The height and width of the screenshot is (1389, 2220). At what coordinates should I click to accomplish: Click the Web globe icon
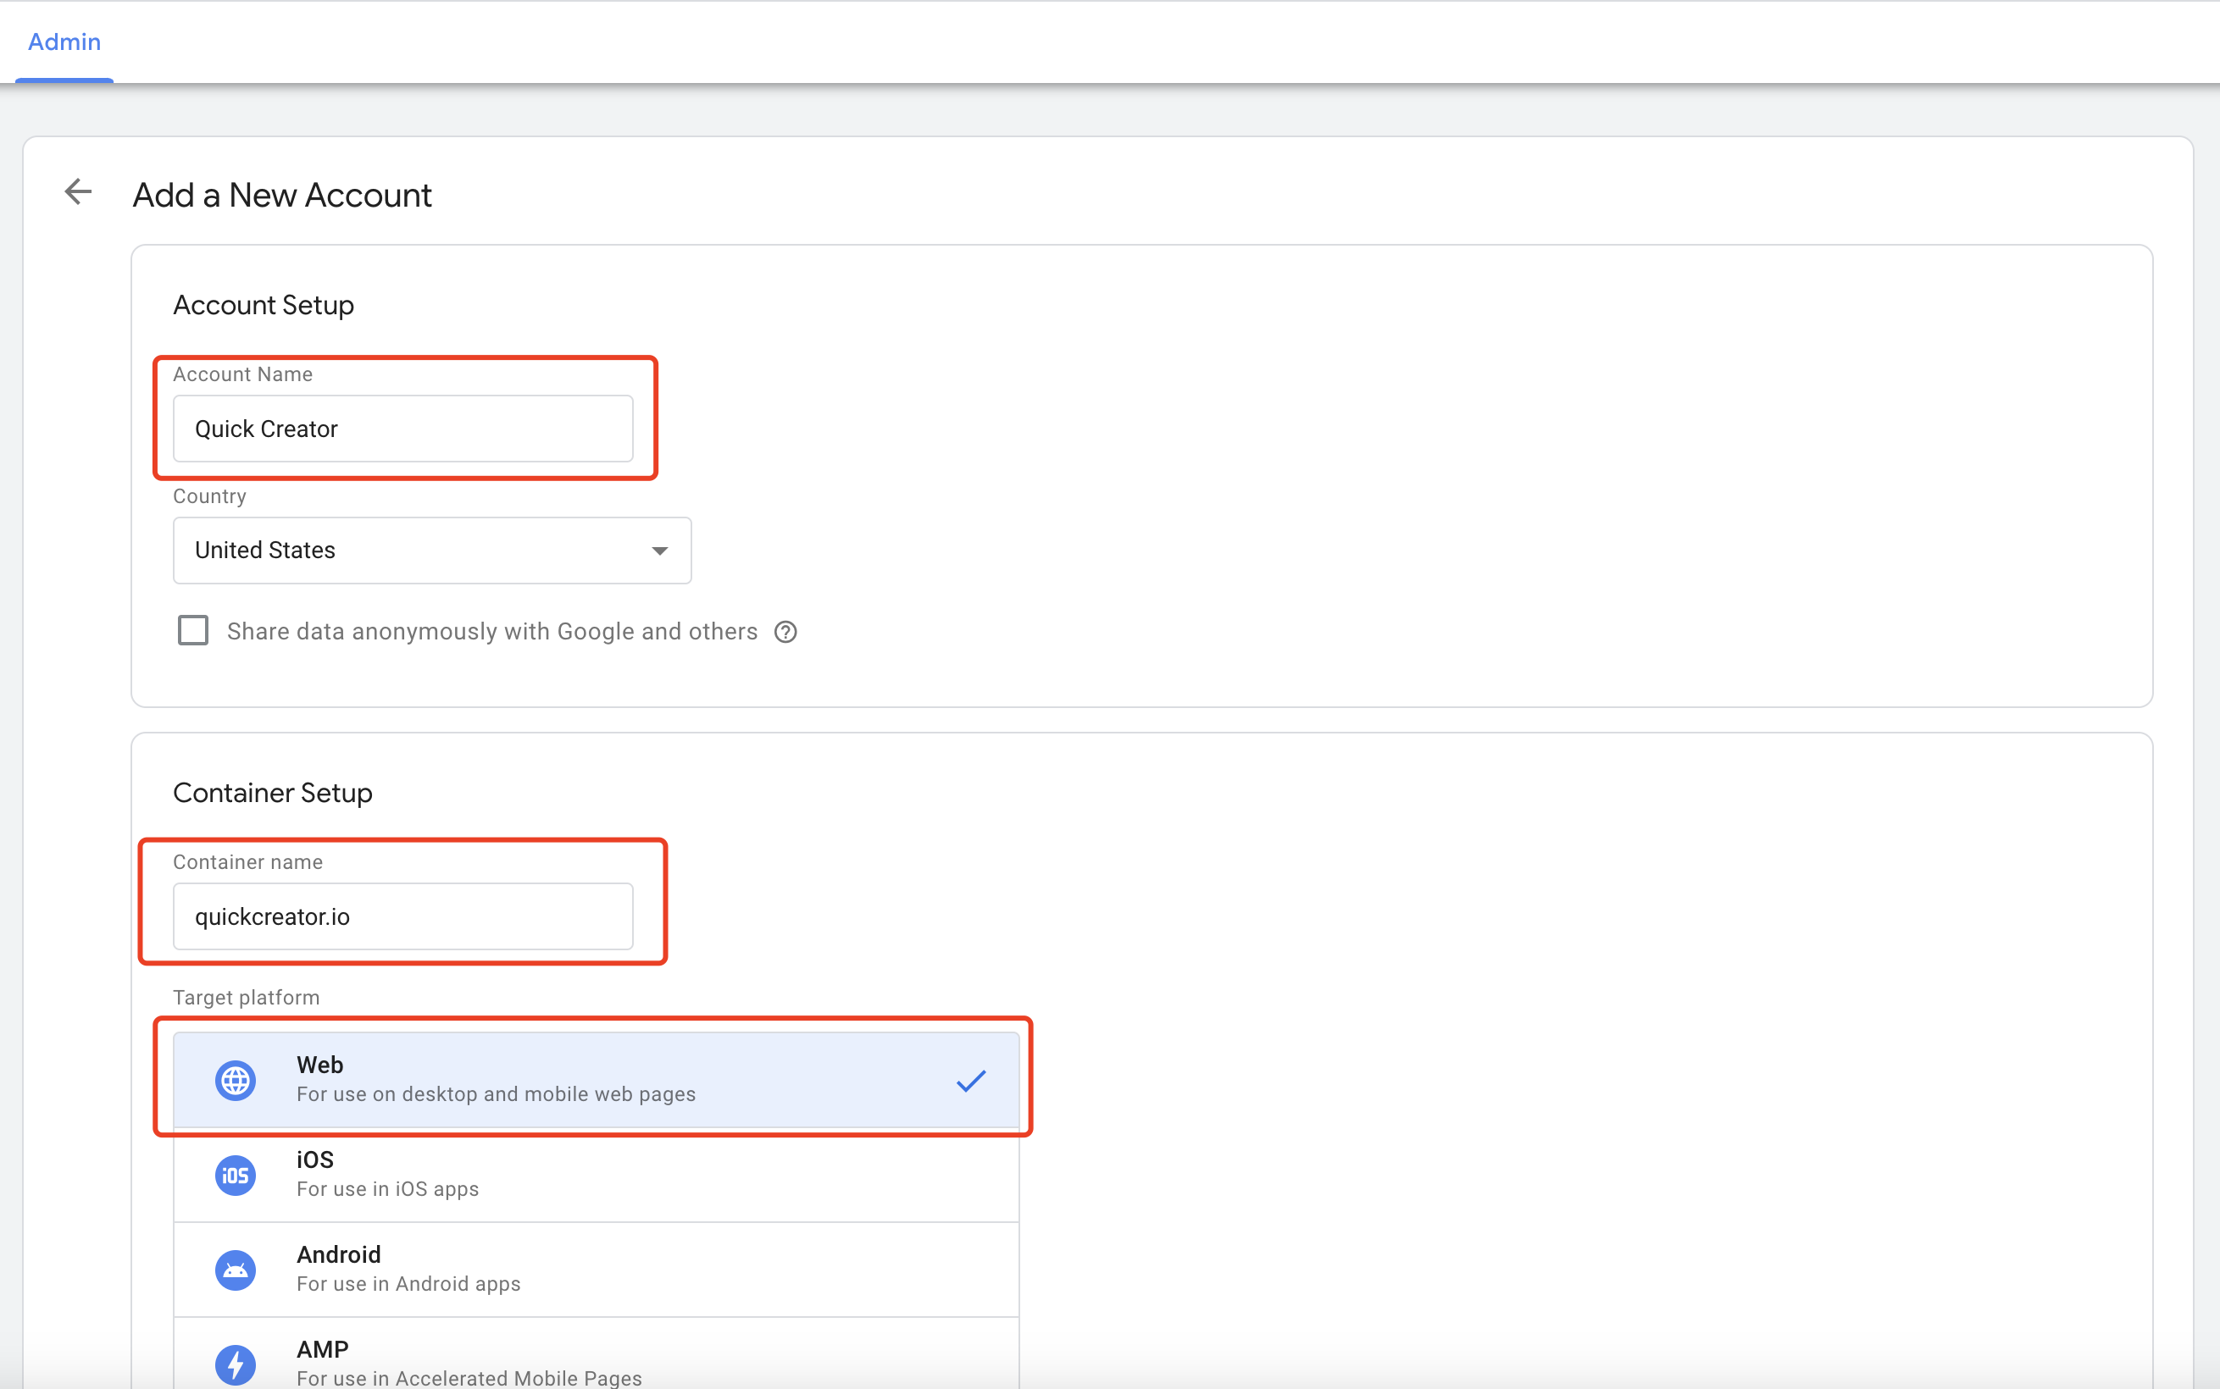click(x=236, y=1081)
